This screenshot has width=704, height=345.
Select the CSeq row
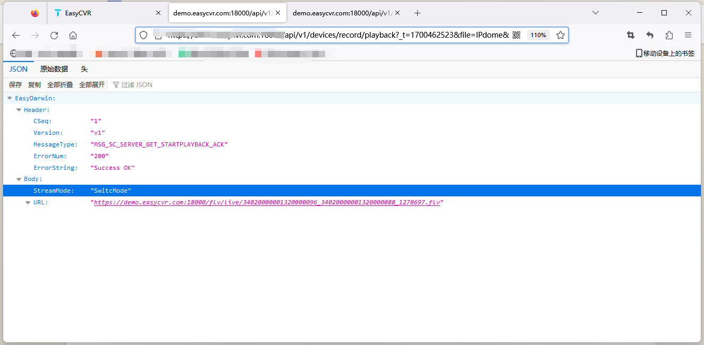352,121
